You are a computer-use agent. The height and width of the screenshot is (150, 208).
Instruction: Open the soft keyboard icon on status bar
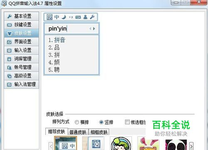(78, 17)
